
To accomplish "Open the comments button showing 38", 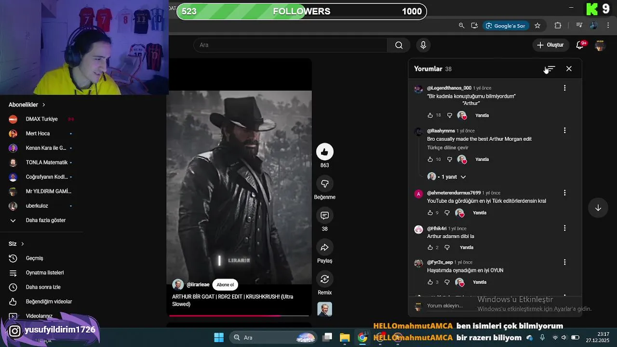I will [324, 215].
